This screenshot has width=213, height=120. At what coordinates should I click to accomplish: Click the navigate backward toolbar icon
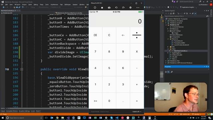pyautogui.click(x=4, y=7)
